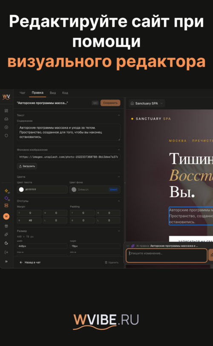This screenshot has height=346, width=213.
Task: Click the gift icon in sidebar
Action: point(6,226)
